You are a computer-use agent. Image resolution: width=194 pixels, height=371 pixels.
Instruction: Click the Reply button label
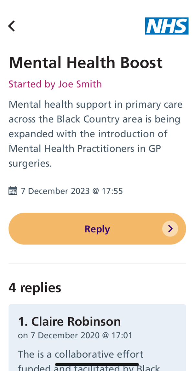click(x=97, y=229)
